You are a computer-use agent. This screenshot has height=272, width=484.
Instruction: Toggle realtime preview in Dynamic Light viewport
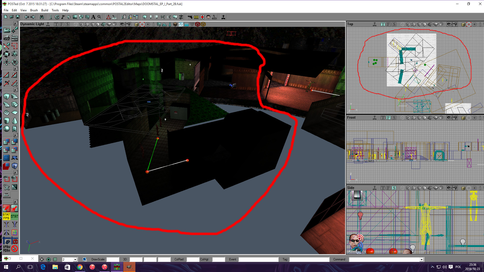48,24
